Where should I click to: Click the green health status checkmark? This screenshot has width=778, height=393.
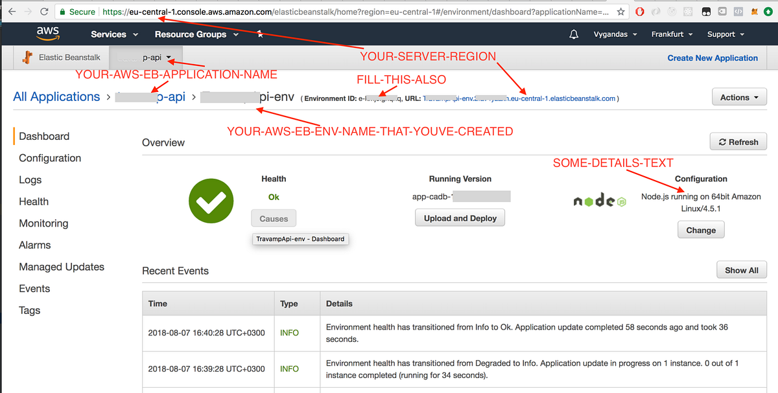(x=211, y=201)
